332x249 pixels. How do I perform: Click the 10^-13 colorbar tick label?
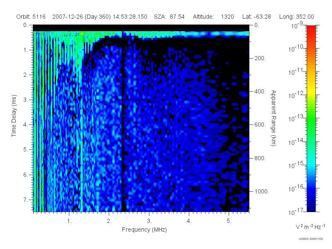tap(296, 118)
